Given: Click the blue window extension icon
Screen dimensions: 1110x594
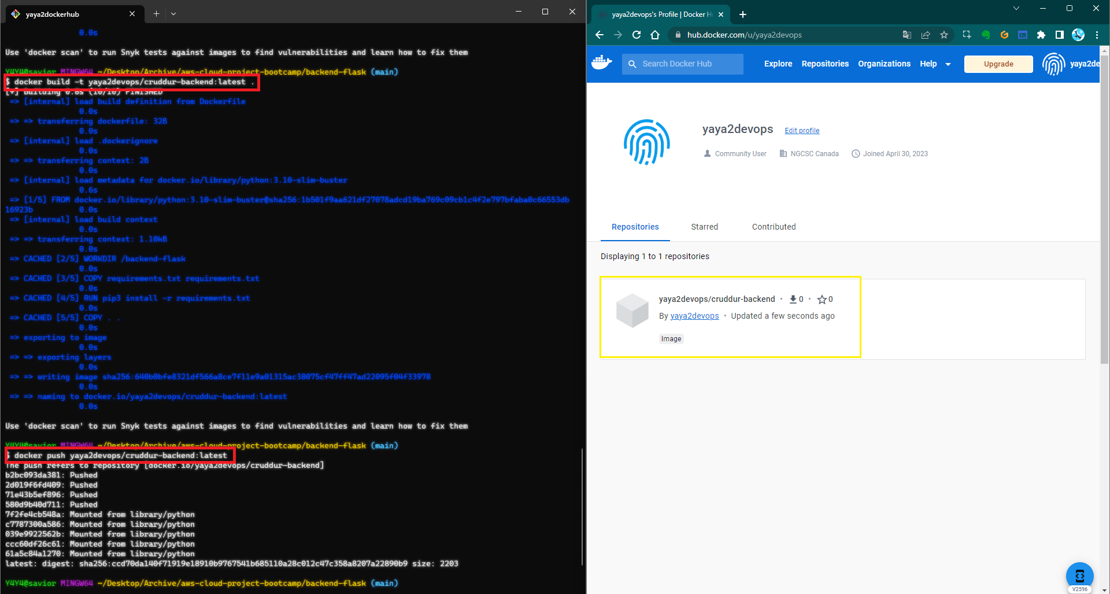Looking at the screenshot, I should click(x=1023, y=35).
